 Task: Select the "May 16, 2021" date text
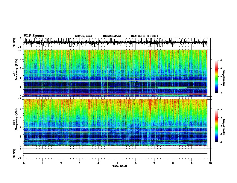[x=83, y=36]
